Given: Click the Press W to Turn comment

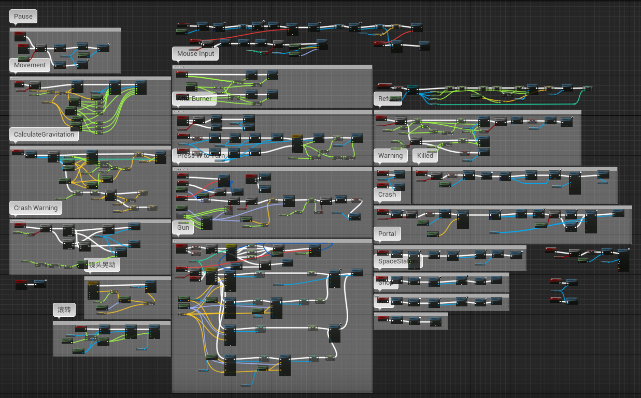Looking at the screenshot, I should click(x=201, y=155).
